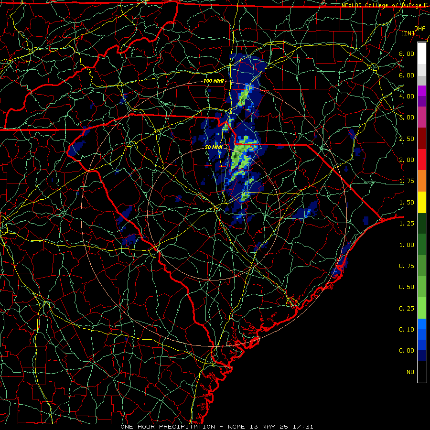Select the 0.50 legend value

(407, 287)
